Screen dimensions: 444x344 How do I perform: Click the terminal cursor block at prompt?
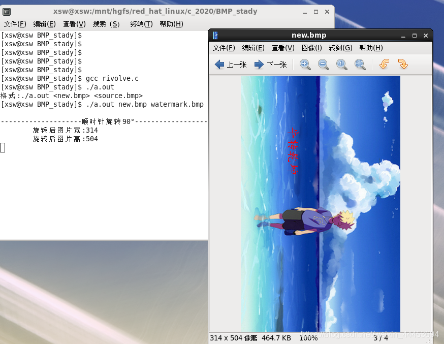(3, 147)
